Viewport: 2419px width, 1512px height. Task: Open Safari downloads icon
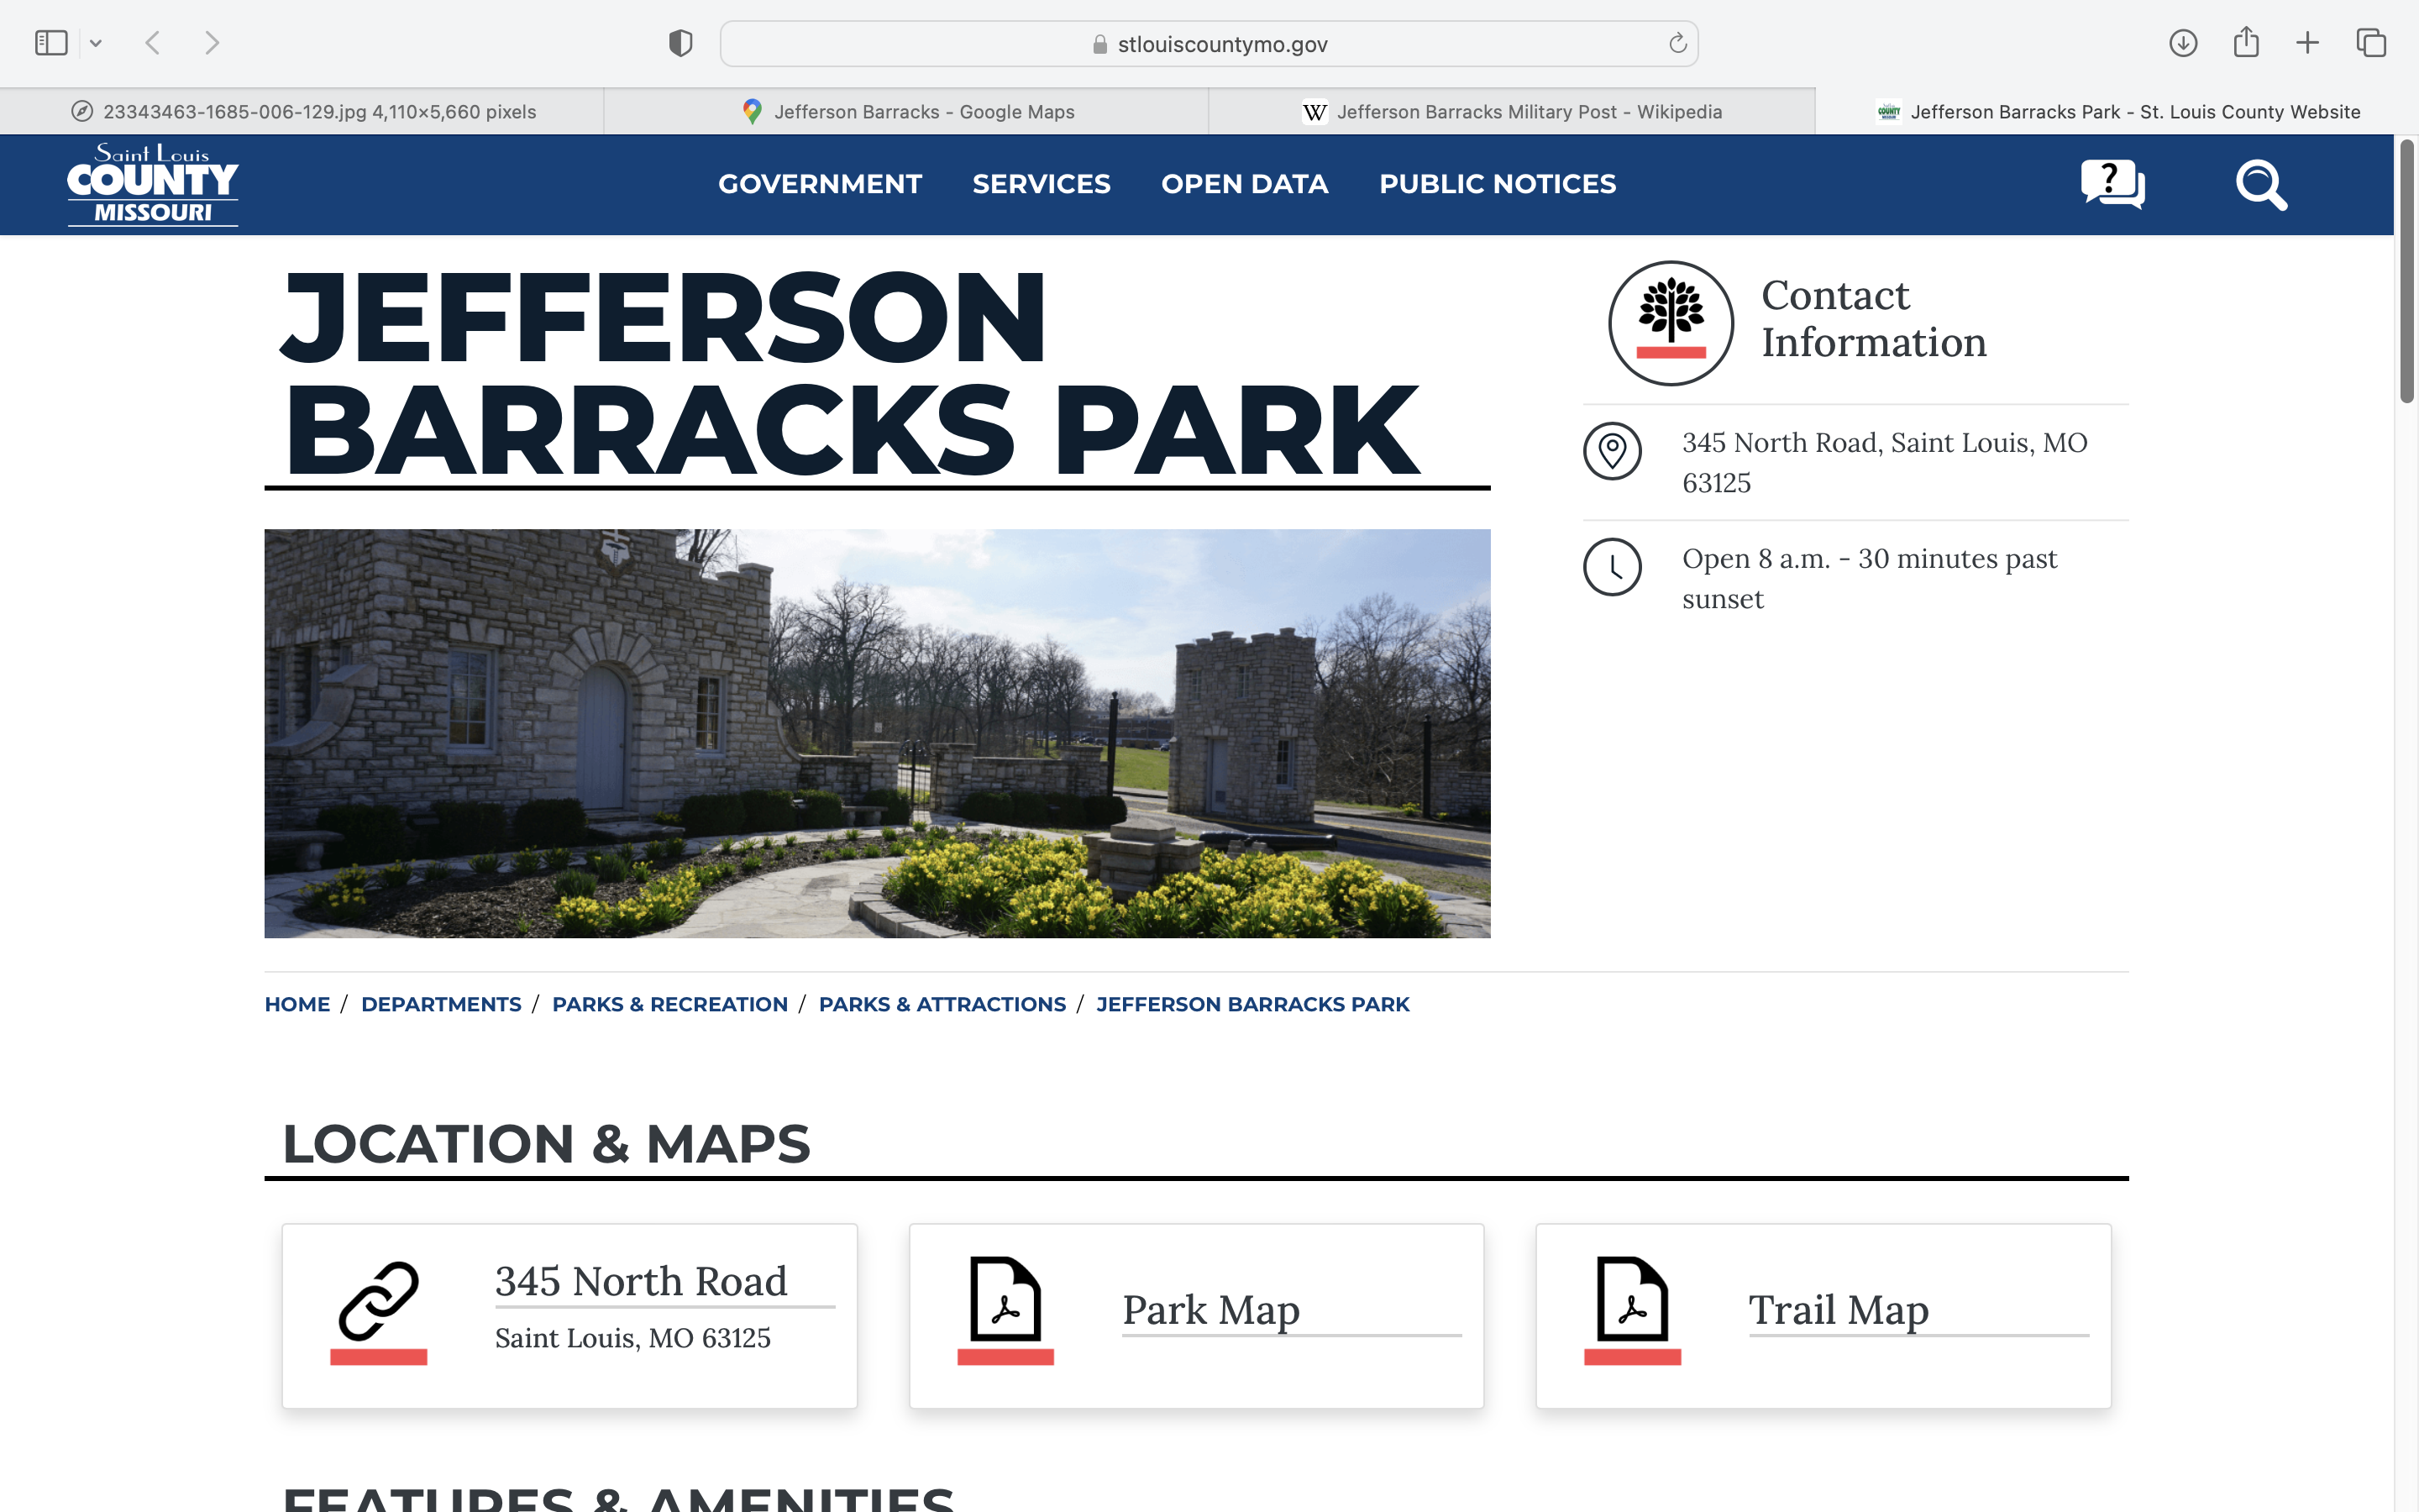2183,43
